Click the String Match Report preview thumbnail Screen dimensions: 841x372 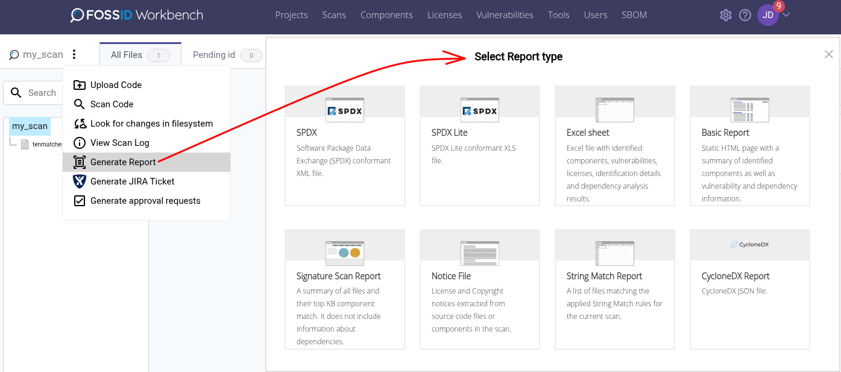[615, 253]
